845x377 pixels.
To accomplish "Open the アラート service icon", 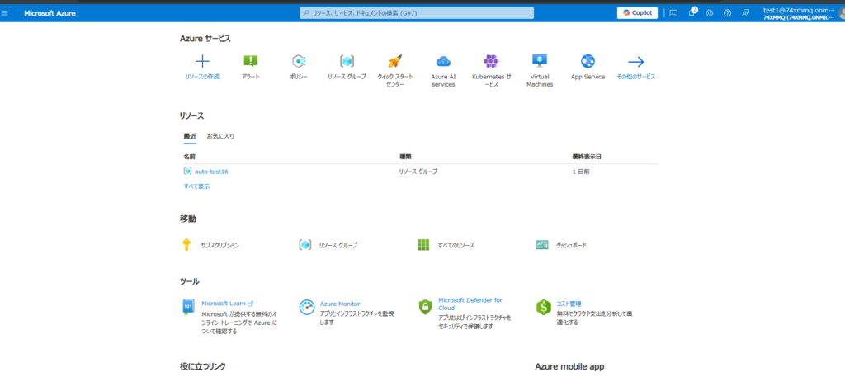I will [251, 61].
